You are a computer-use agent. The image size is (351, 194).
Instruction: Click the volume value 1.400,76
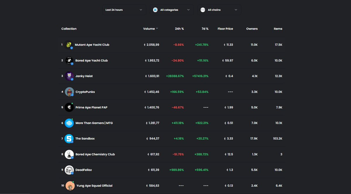tap(154, 107)
